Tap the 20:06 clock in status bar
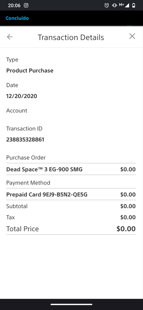Image resolution: width=143 pixels, height=310 pixels. point(14,5)
